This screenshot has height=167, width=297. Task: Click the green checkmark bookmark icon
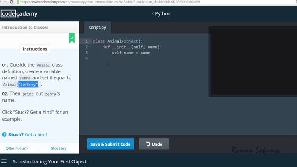point(72,38)
